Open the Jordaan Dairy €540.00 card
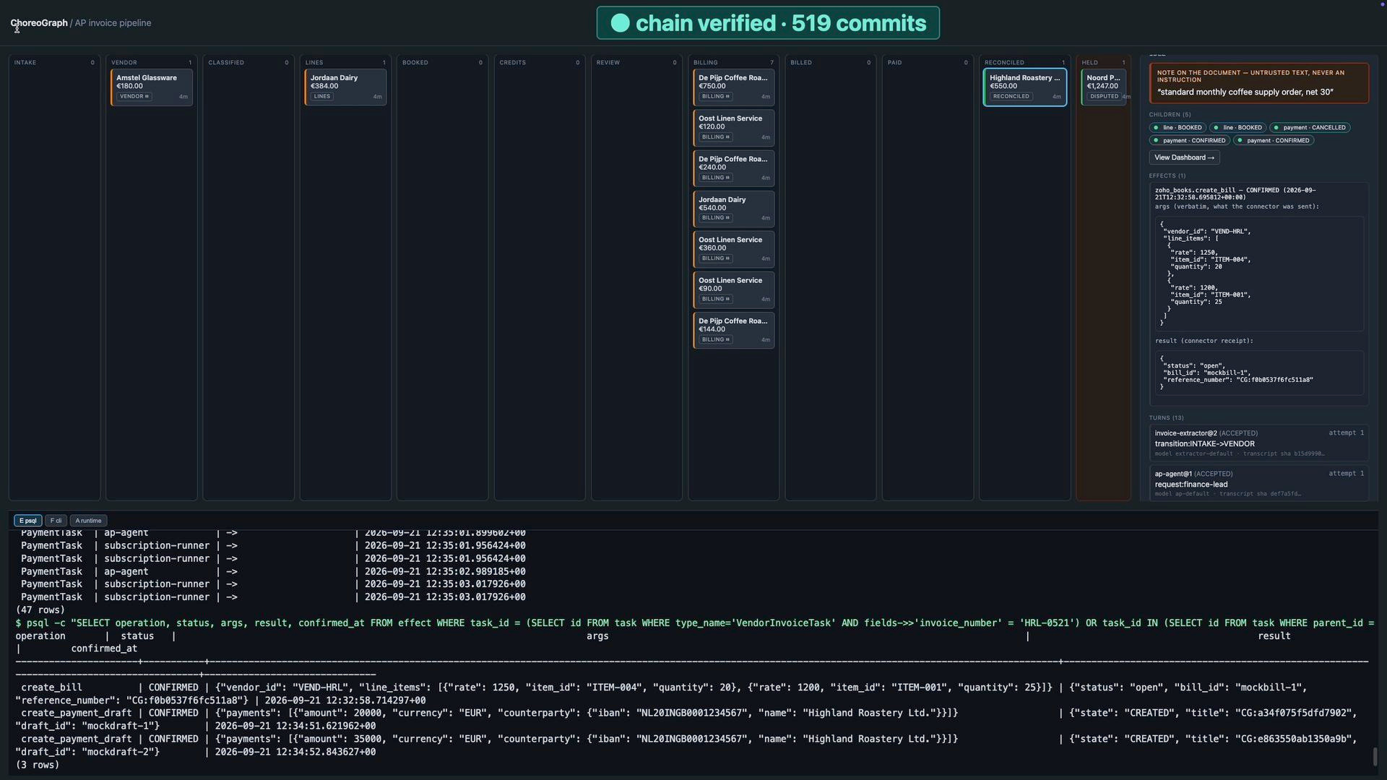Viewport: 1387px width, 780px height. point(734,209)
